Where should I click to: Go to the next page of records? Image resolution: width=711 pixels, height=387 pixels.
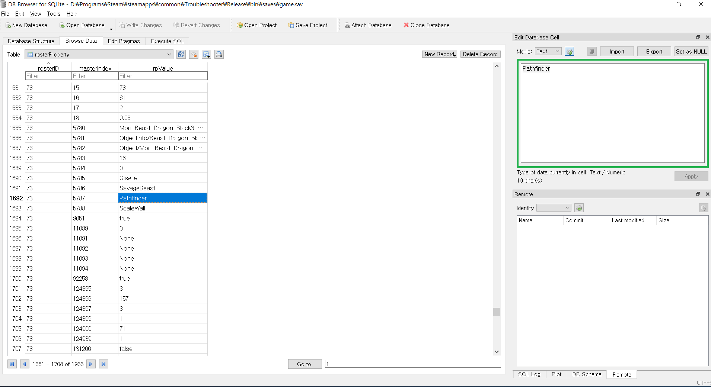[x=91, y=364]
